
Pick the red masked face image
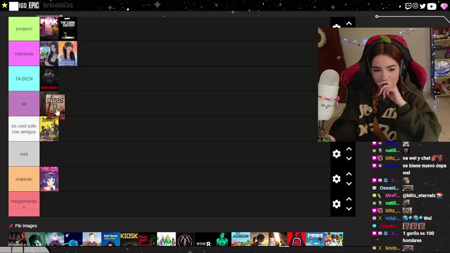click(x=296, y=239)
